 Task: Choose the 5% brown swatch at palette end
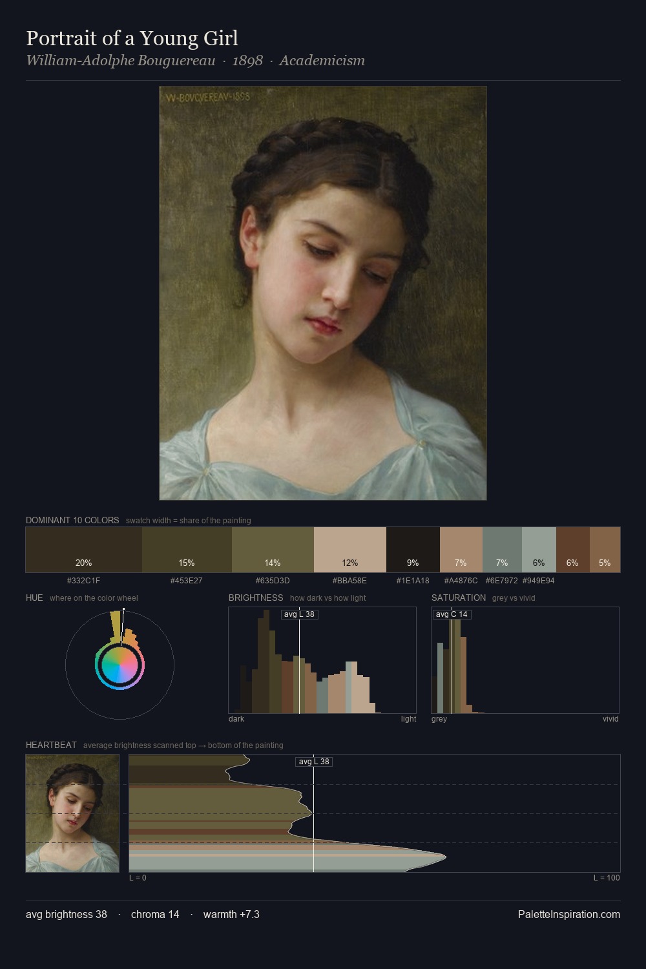(605, 550)
